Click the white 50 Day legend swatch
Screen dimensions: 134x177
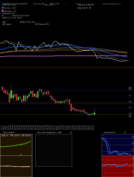click(3, 8)
